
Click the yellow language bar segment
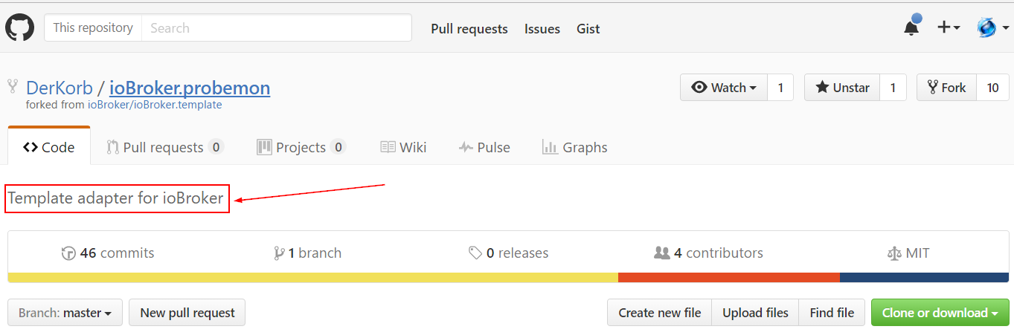point(313,277)
